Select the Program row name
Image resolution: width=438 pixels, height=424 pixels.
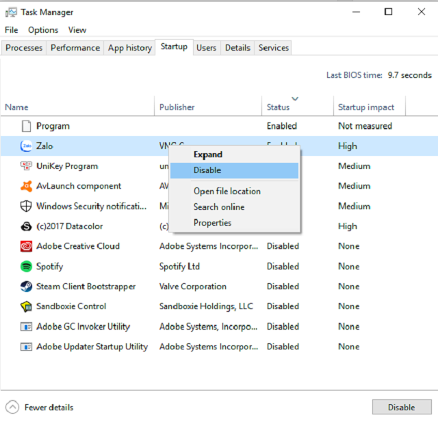[53, 126]
